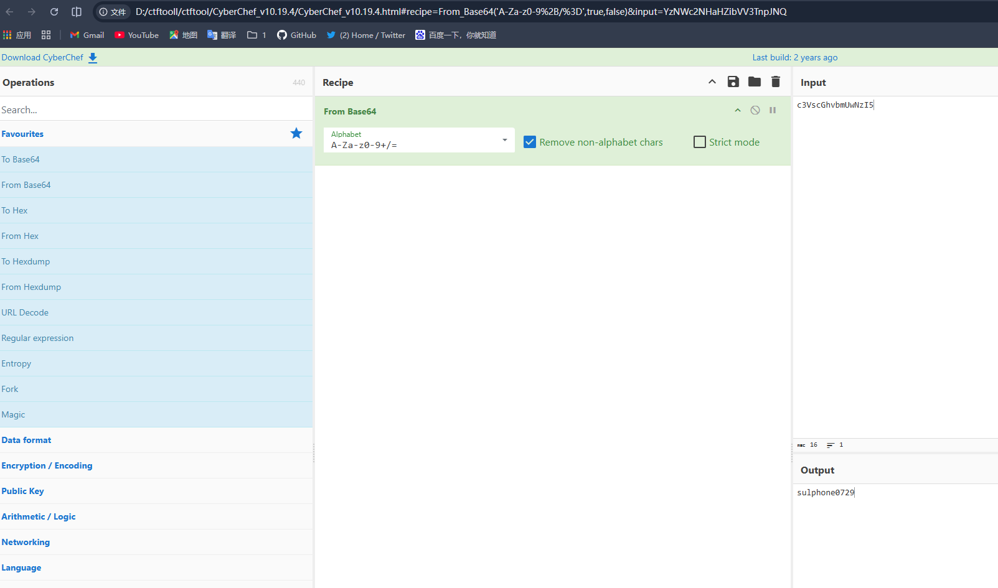Toggle Remove non-alphabet chars checkbox

[530, 142]
